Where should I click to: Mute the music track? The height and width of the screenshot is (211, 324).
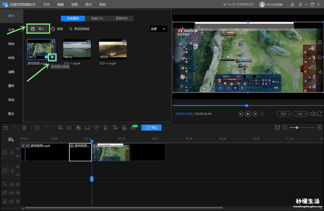tap(18, 193)
